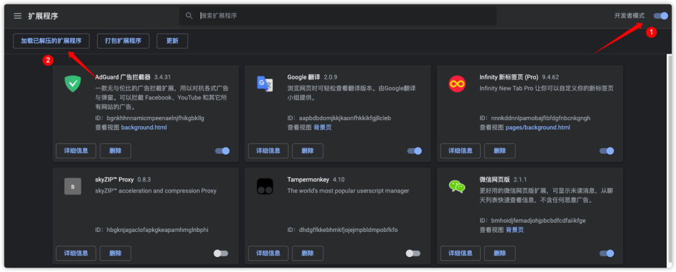Open 详细信息 for skyZIP Proxy
The height and width of the screenshot is (272, 676).
click(x=76, y=253)
